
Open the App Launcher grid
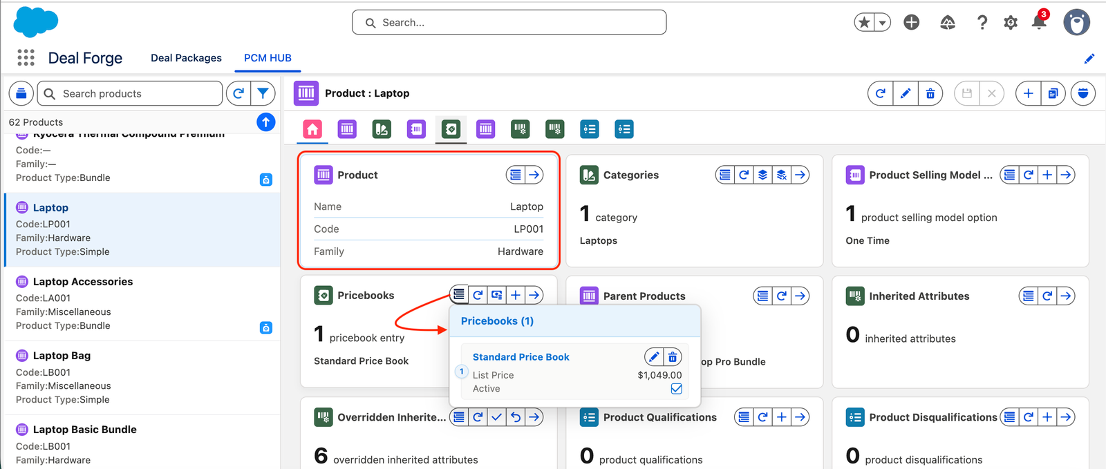[x=26, y=58]
